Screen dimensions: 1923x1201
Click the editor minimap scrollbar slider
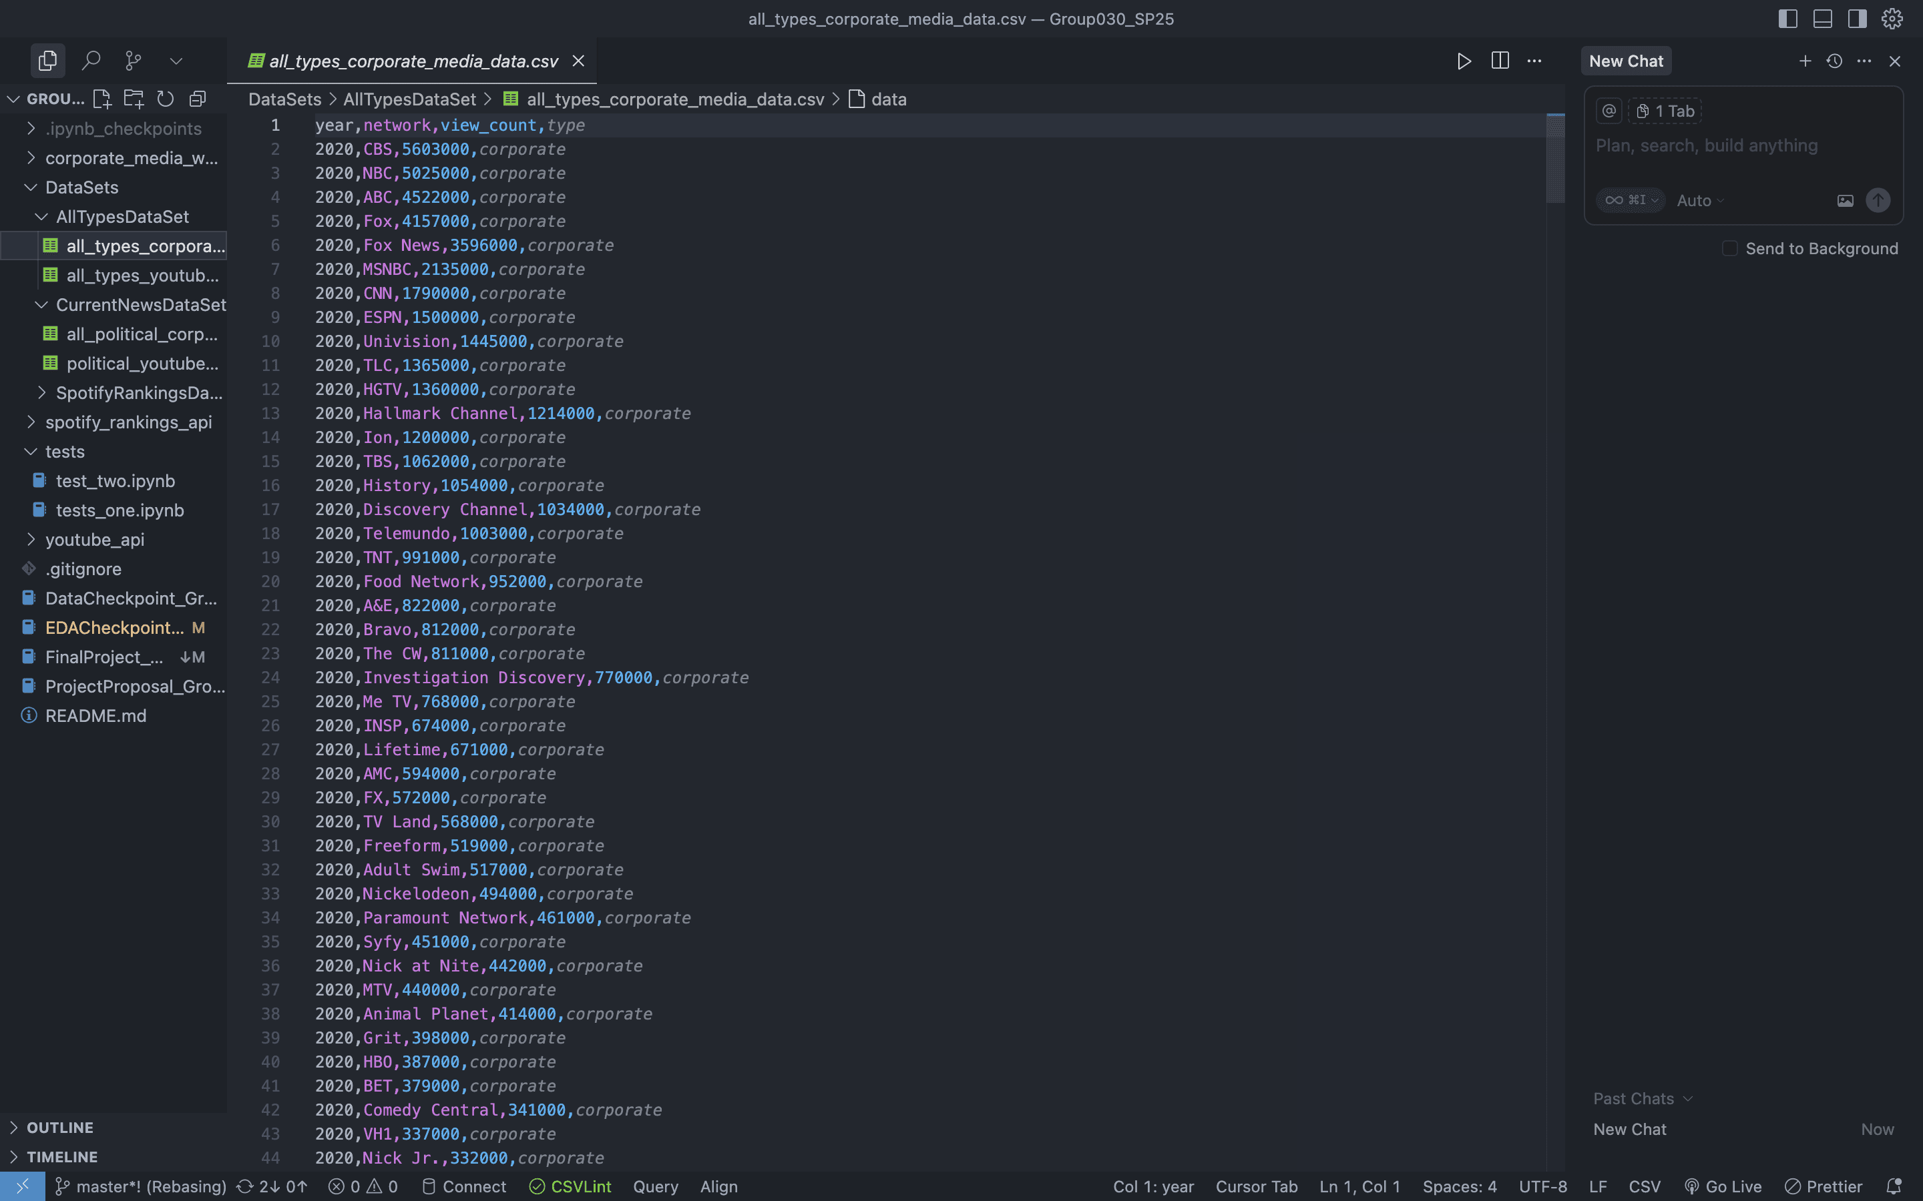click(x=1555, y=159)
